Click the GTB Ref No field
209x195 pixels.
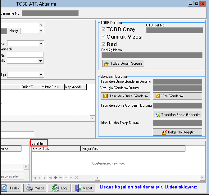click(x=175, y=30)
